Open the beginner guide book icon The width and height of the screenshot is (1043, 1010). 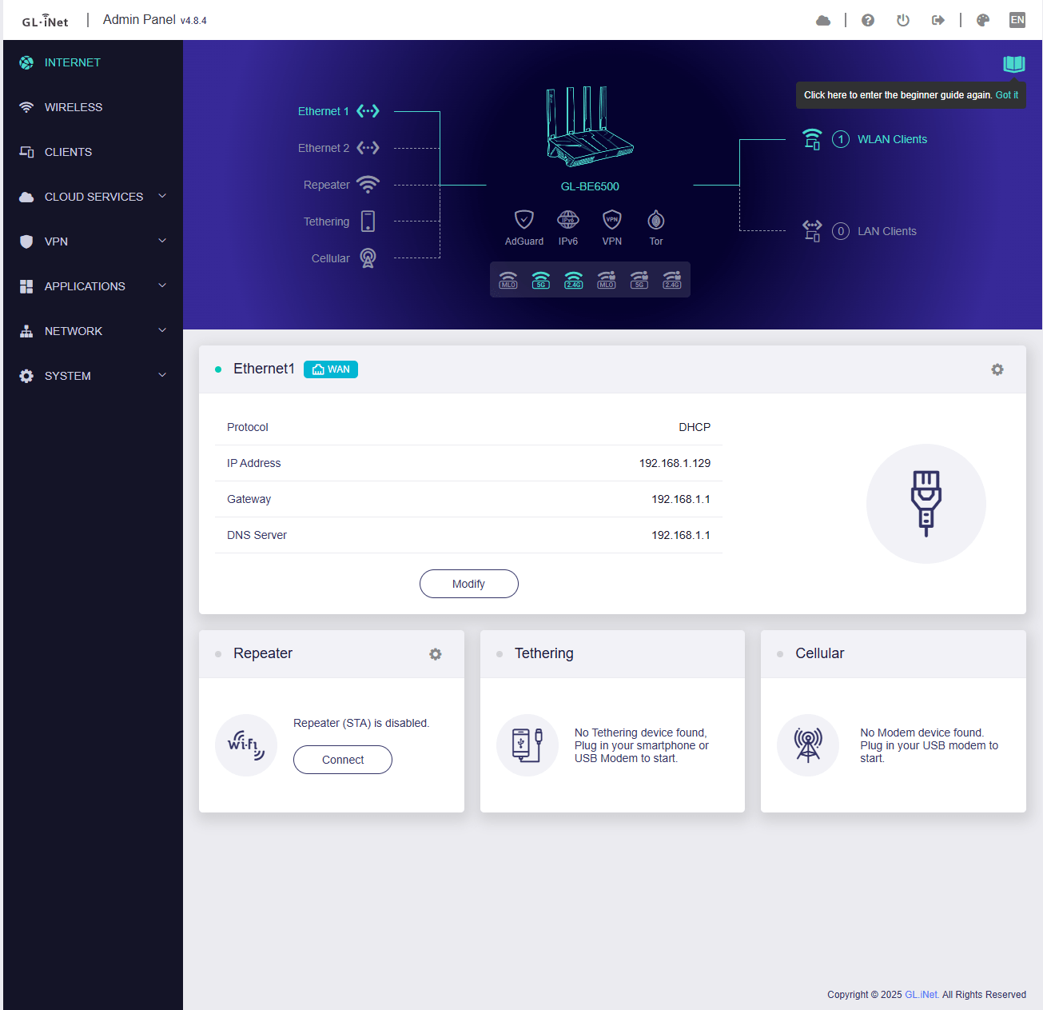click(1014, 64)
